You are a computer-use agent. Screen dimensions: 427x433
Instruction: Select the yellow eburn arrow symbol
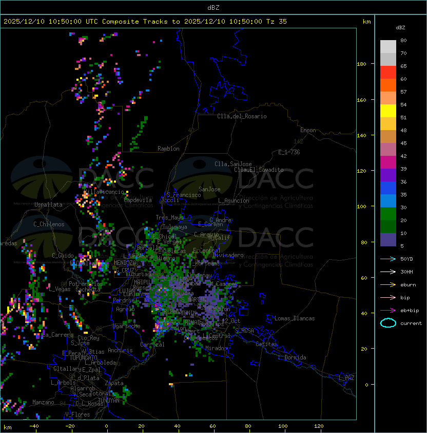click(x=388, y=285)
